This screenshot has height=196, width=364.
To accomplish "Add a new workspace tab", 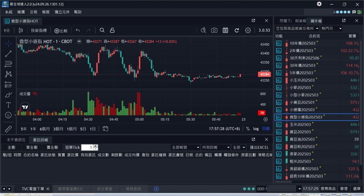I will click(156, 189).
